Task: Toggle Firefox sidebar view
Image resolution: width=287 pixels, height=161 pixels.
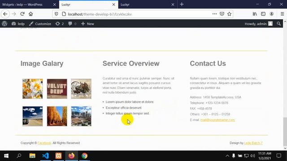Action: [263, 14]
